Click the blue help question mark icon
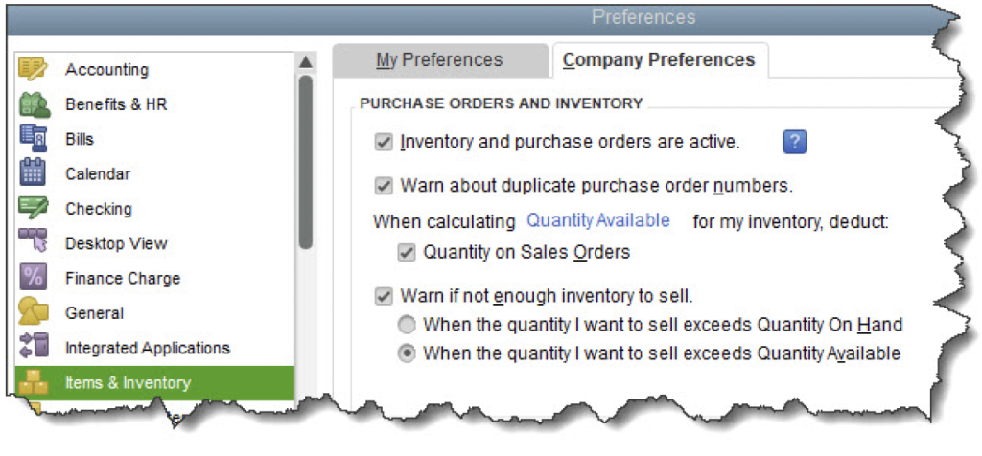The height and width of the screenshot is (456, 982). point(795,142)
